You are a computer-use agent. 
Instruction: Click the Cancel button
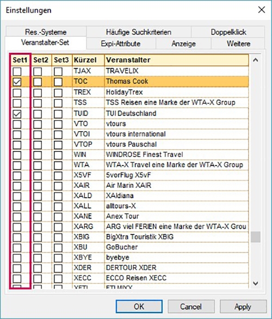(x=191, y=306)
